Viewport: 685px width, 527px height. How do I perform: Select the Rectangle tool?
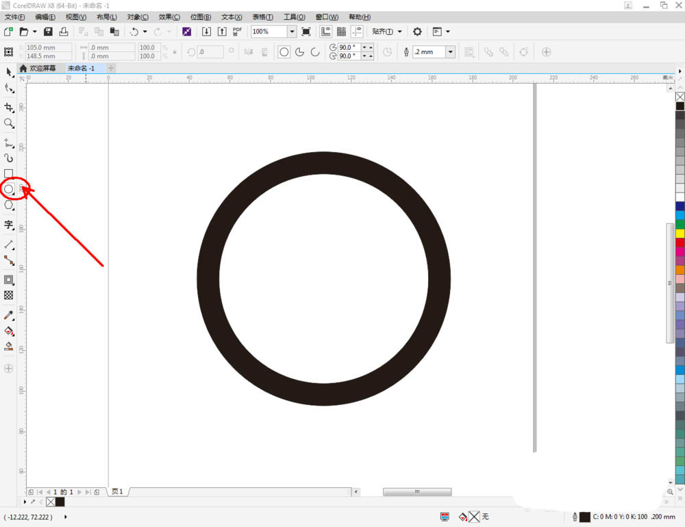9,174
